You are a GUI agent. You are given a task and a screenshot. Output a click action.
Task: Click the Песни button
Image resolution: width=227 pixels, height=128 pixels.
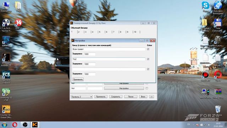click(x=131, y=97)
